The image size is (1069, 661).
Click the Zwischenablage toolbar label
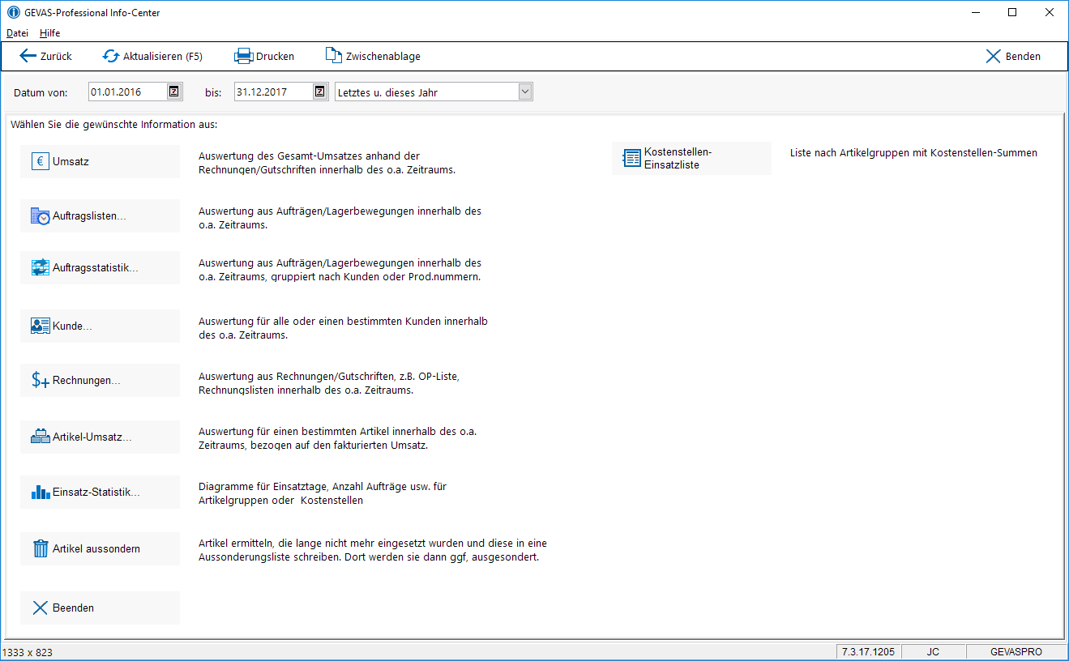[x=383, y=56]
